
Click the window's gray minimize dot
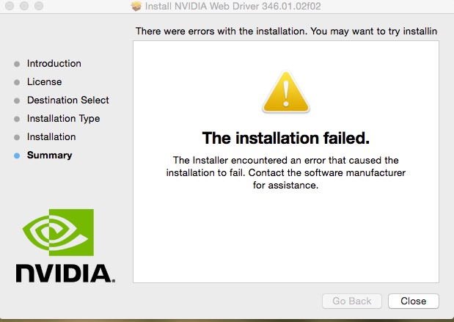click(x=24, y=6)
